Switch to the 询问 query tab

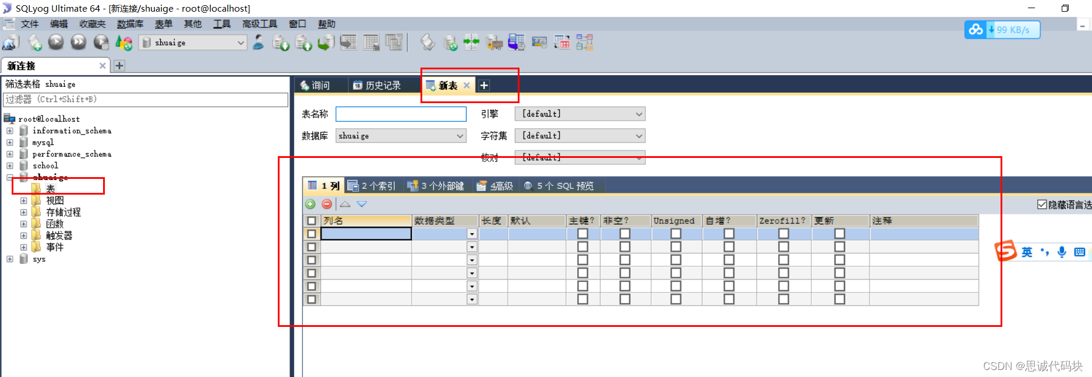[x=315, y=85]
